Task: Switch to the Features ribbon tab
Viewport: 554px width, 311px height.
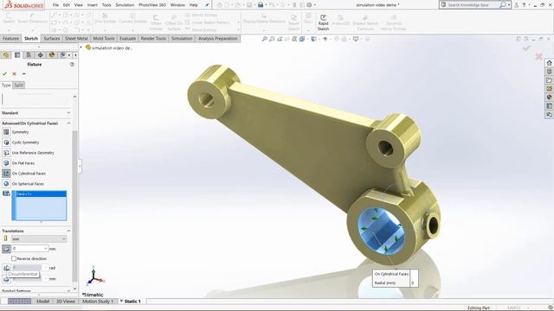Action: (x=10, y=38)
